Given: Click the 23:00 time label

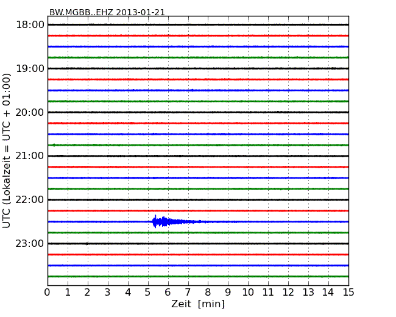Looking at the screenshot, I should click(30, 244).
